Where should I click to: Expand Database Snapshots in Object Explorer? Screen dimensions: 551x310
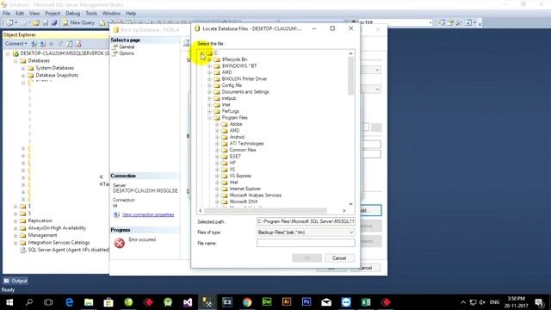(x=23, y=75)
